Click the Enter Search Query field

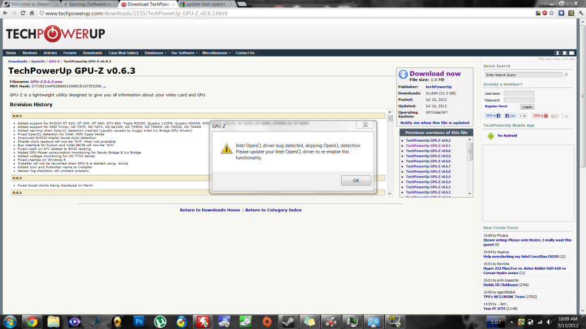click(523, 75)
